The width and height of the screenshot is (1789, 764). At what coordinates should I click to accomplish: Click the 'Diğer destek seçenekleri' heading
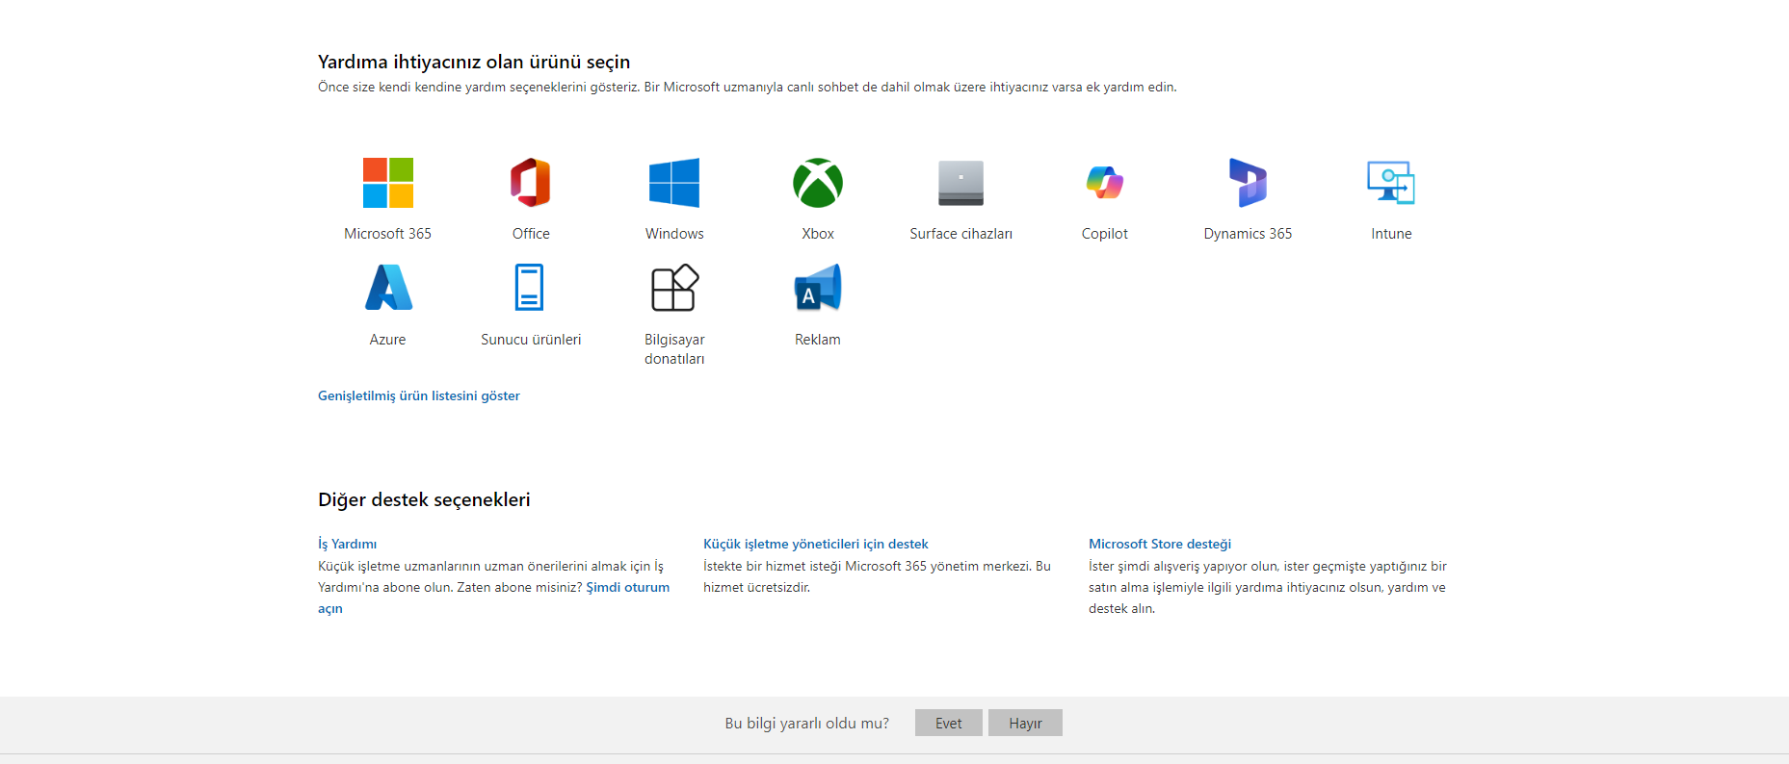tap(424, 499)
